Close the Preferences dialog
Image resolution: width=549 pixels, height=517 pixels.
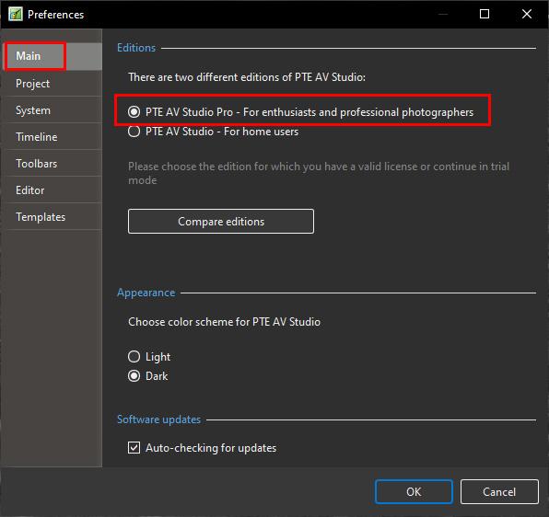point(527,14)
